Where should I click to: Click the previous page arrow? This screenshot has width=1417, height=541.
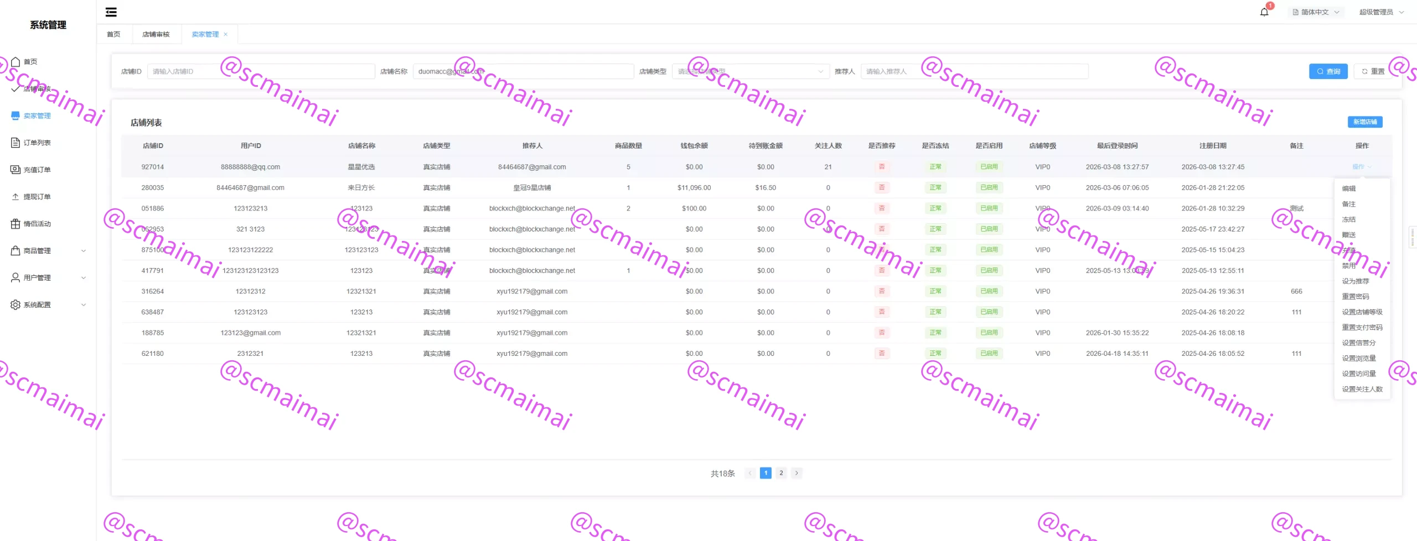pyautogui.click(x=750, y=474)
